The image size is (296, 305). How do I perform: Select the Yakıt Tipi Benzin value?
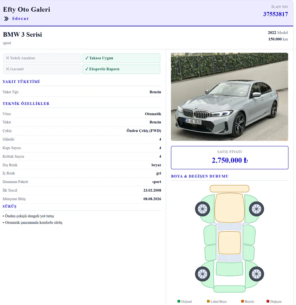[x=155, y=92]
